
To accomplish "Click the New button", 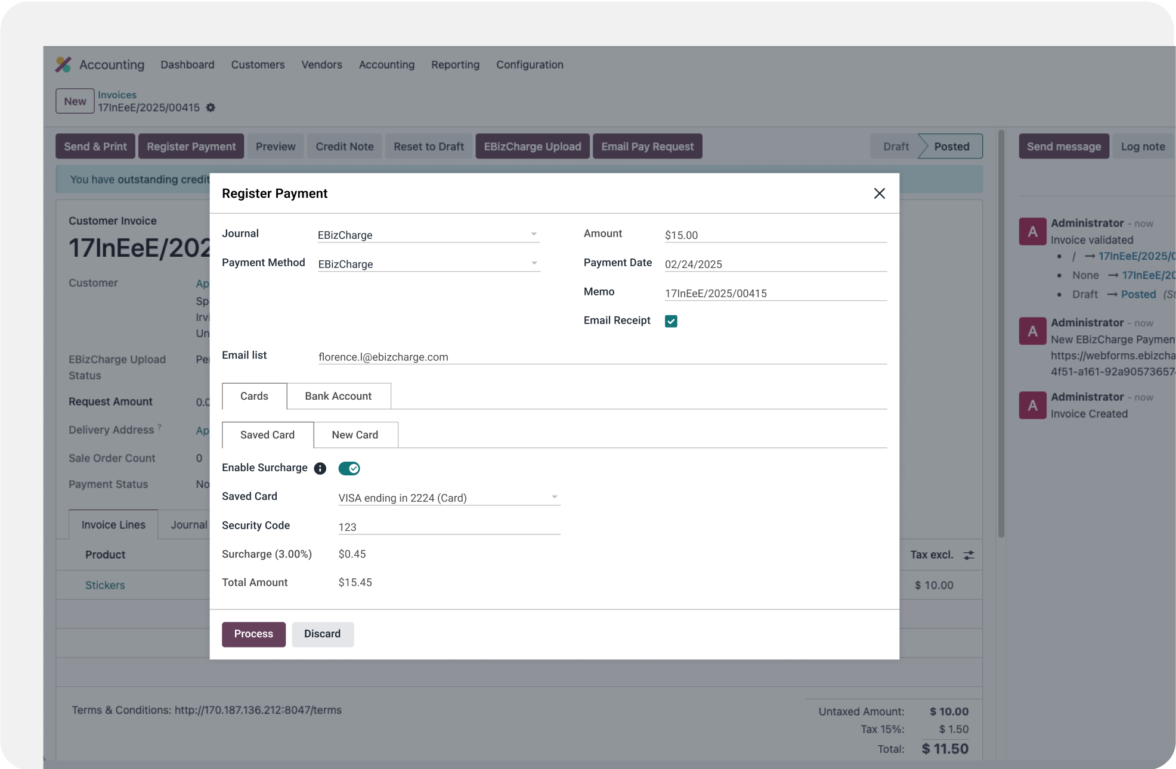I will pos(75,101).
